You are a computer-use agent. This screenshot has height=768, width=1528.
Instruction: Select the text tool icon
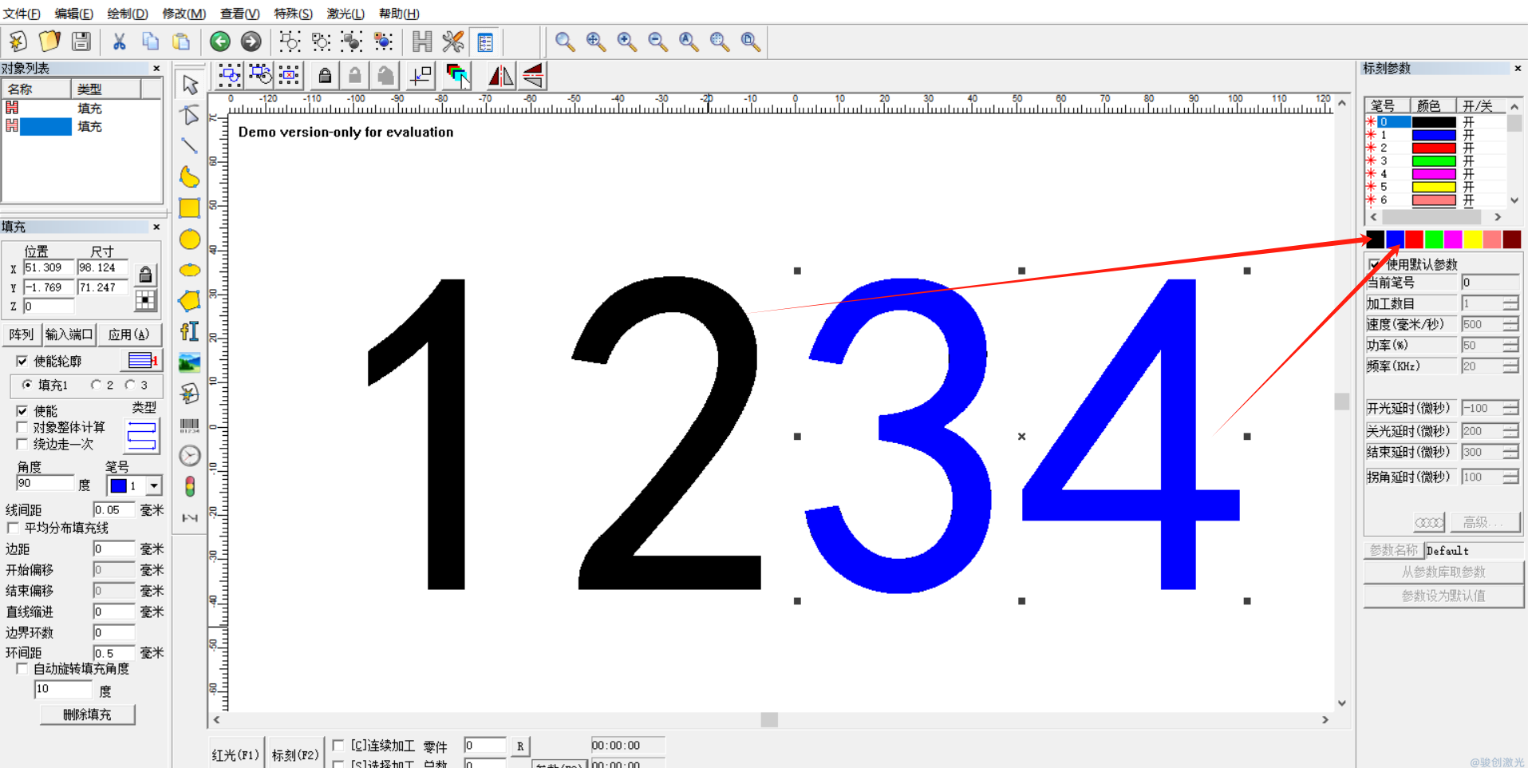tap(190, 331)
